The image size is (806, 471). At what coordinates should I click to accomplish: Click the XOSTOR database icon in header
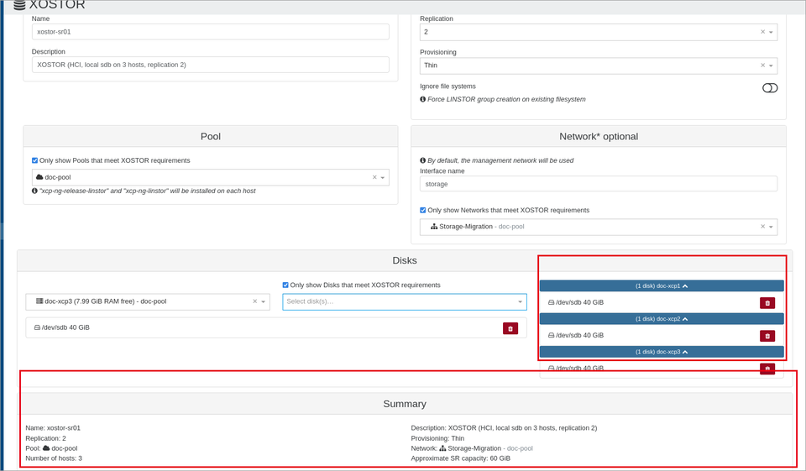click(x=19, y=5)
